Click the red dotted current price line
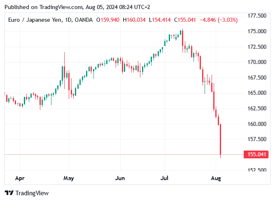The height and width of the screenshot is (201, 275). pyautogui.click(x=124, y=155)
